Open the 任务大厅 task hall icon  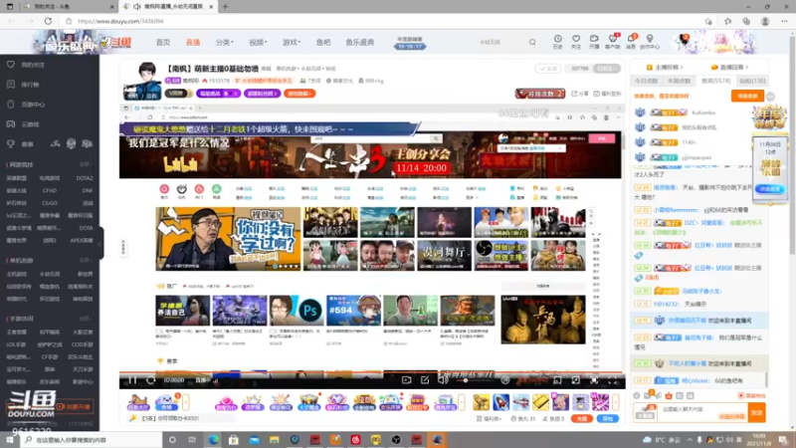coord(137,402)
